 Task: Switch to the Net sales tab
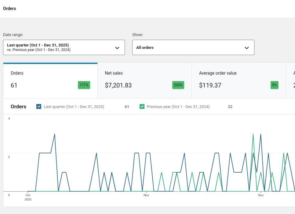[x=144, y=81]
